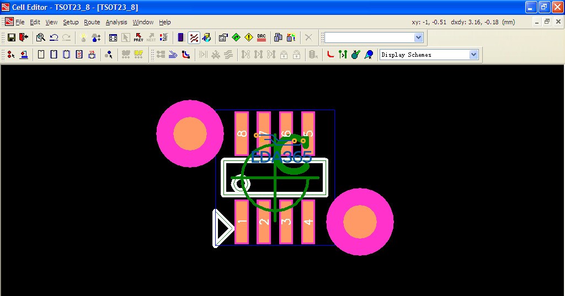Open the File menu

click(20, 22)
